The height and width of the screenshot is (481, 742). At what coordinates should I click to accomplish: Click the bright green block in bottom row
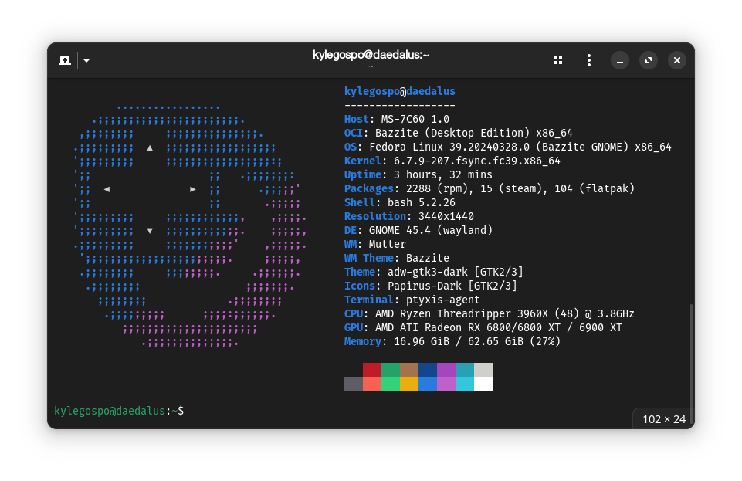[x=391, y=384]
